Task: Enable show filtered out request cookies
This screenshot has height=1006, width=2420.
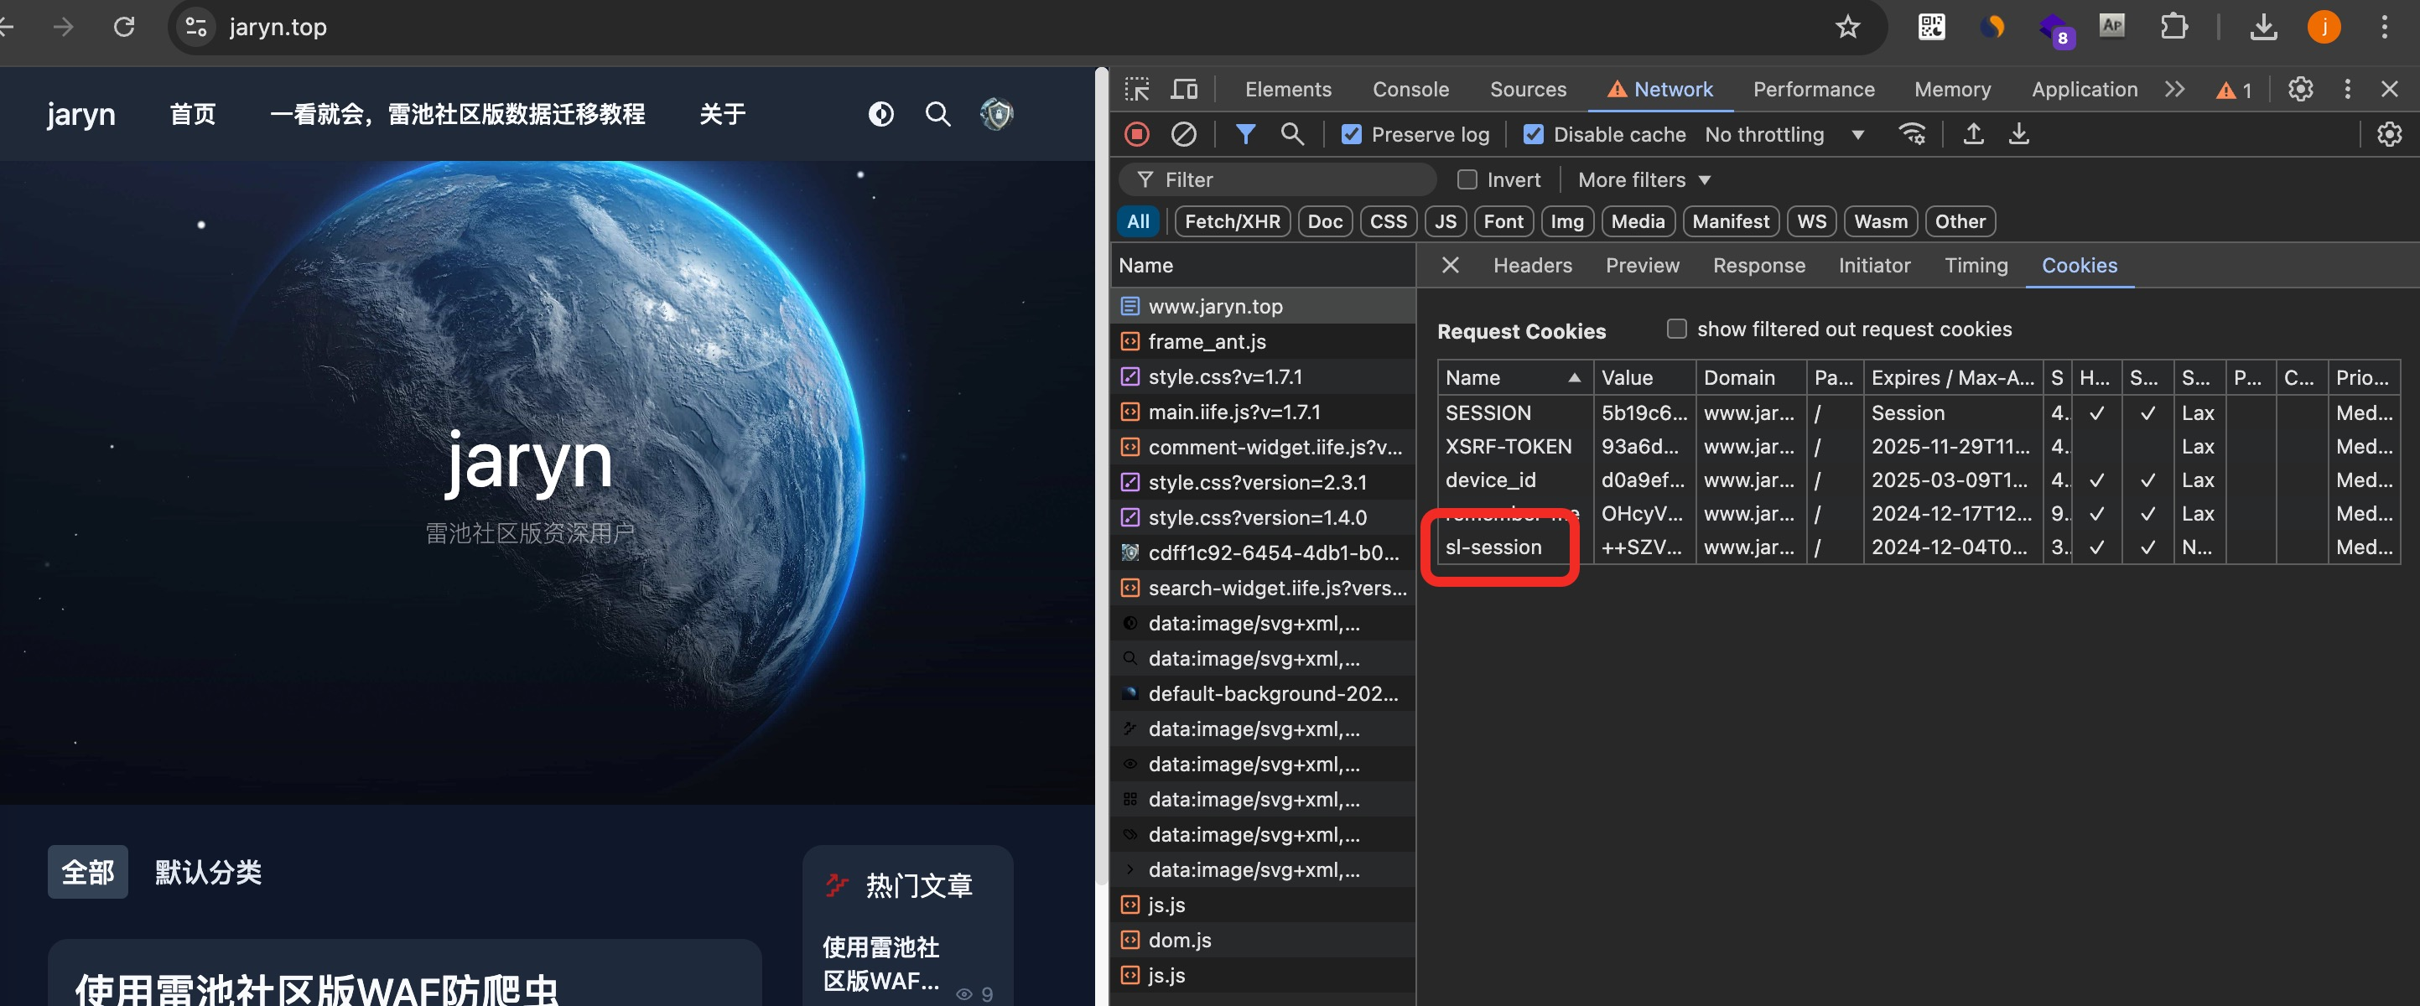Action: pos(1676,329)
